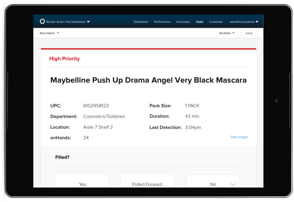Click the location Aisle 7 Shelf 2
The height and width of the screenshot is (202, 294).
pos(98,127)
